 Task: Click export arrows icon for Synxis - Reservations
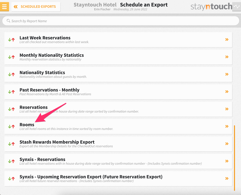(11, 161)
